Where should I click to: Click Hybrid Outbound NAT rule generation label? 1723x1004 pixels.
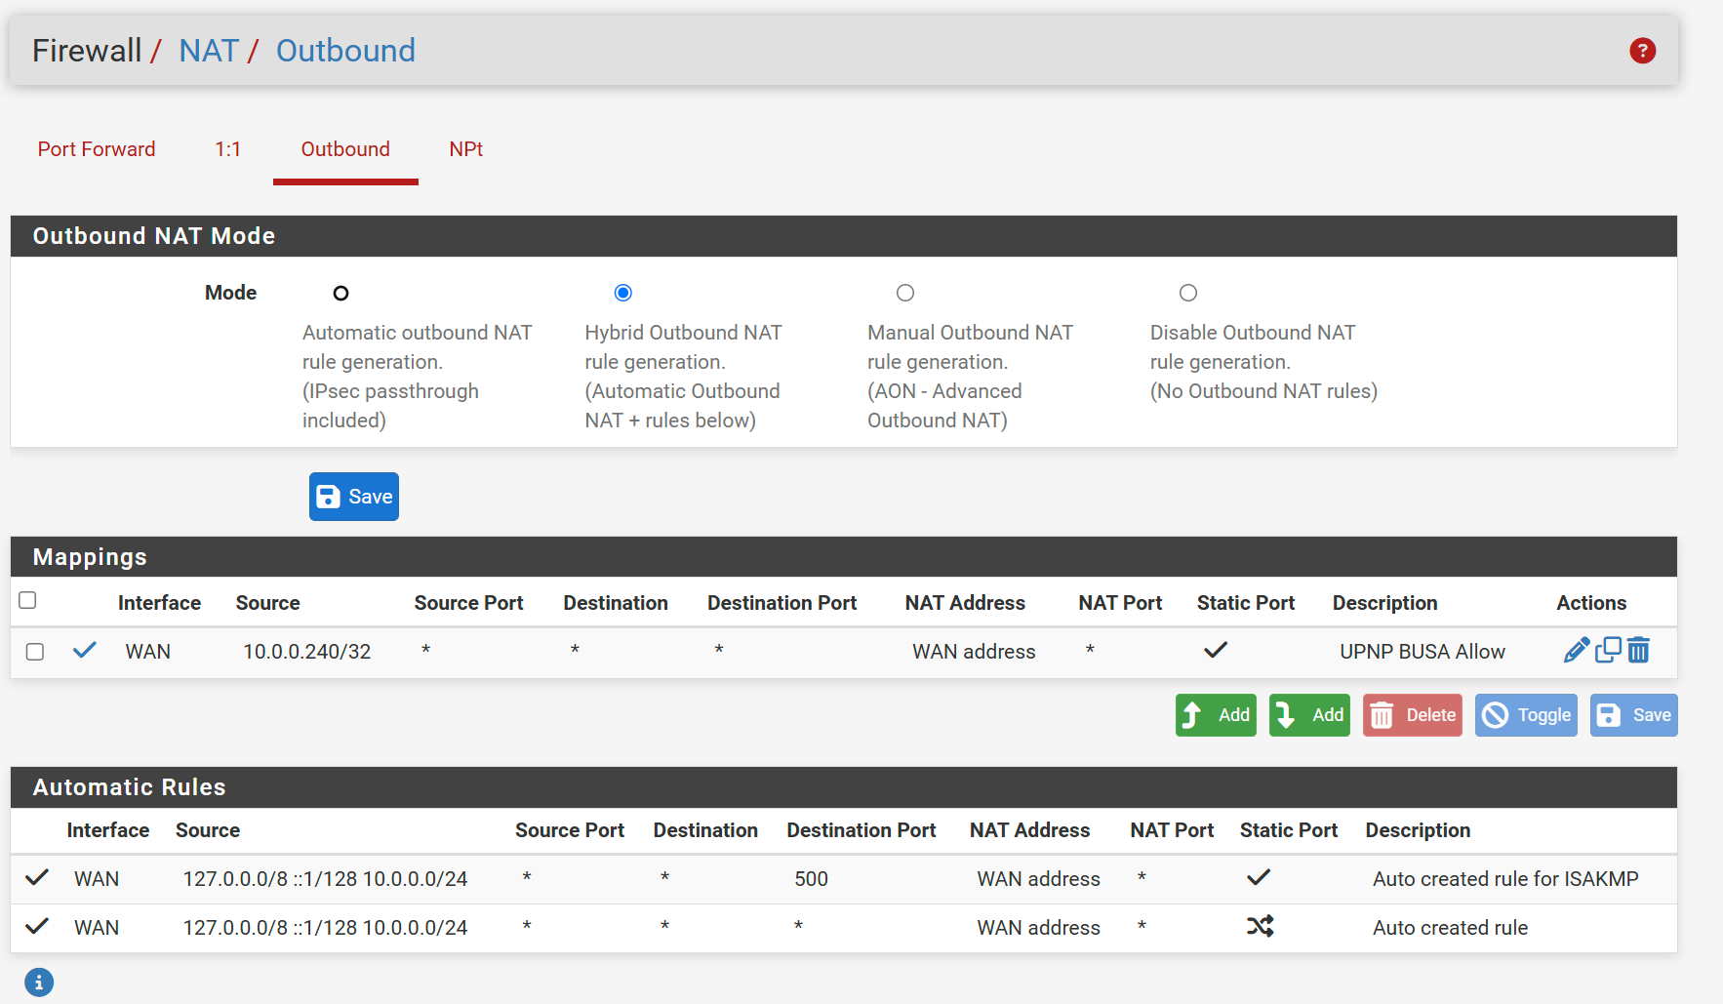tap(683, 376)
